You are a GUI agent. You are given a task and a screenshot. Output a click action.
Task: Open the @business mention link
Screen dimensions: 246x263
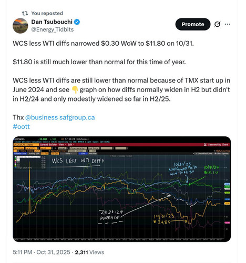(x=42, y=117)
